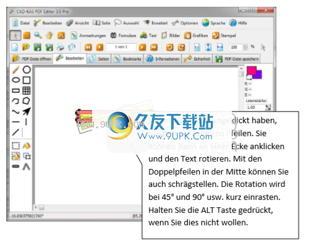Click the zoom percentage field showing 100
The image size is (324, 252).
click(x=236, y=48)
